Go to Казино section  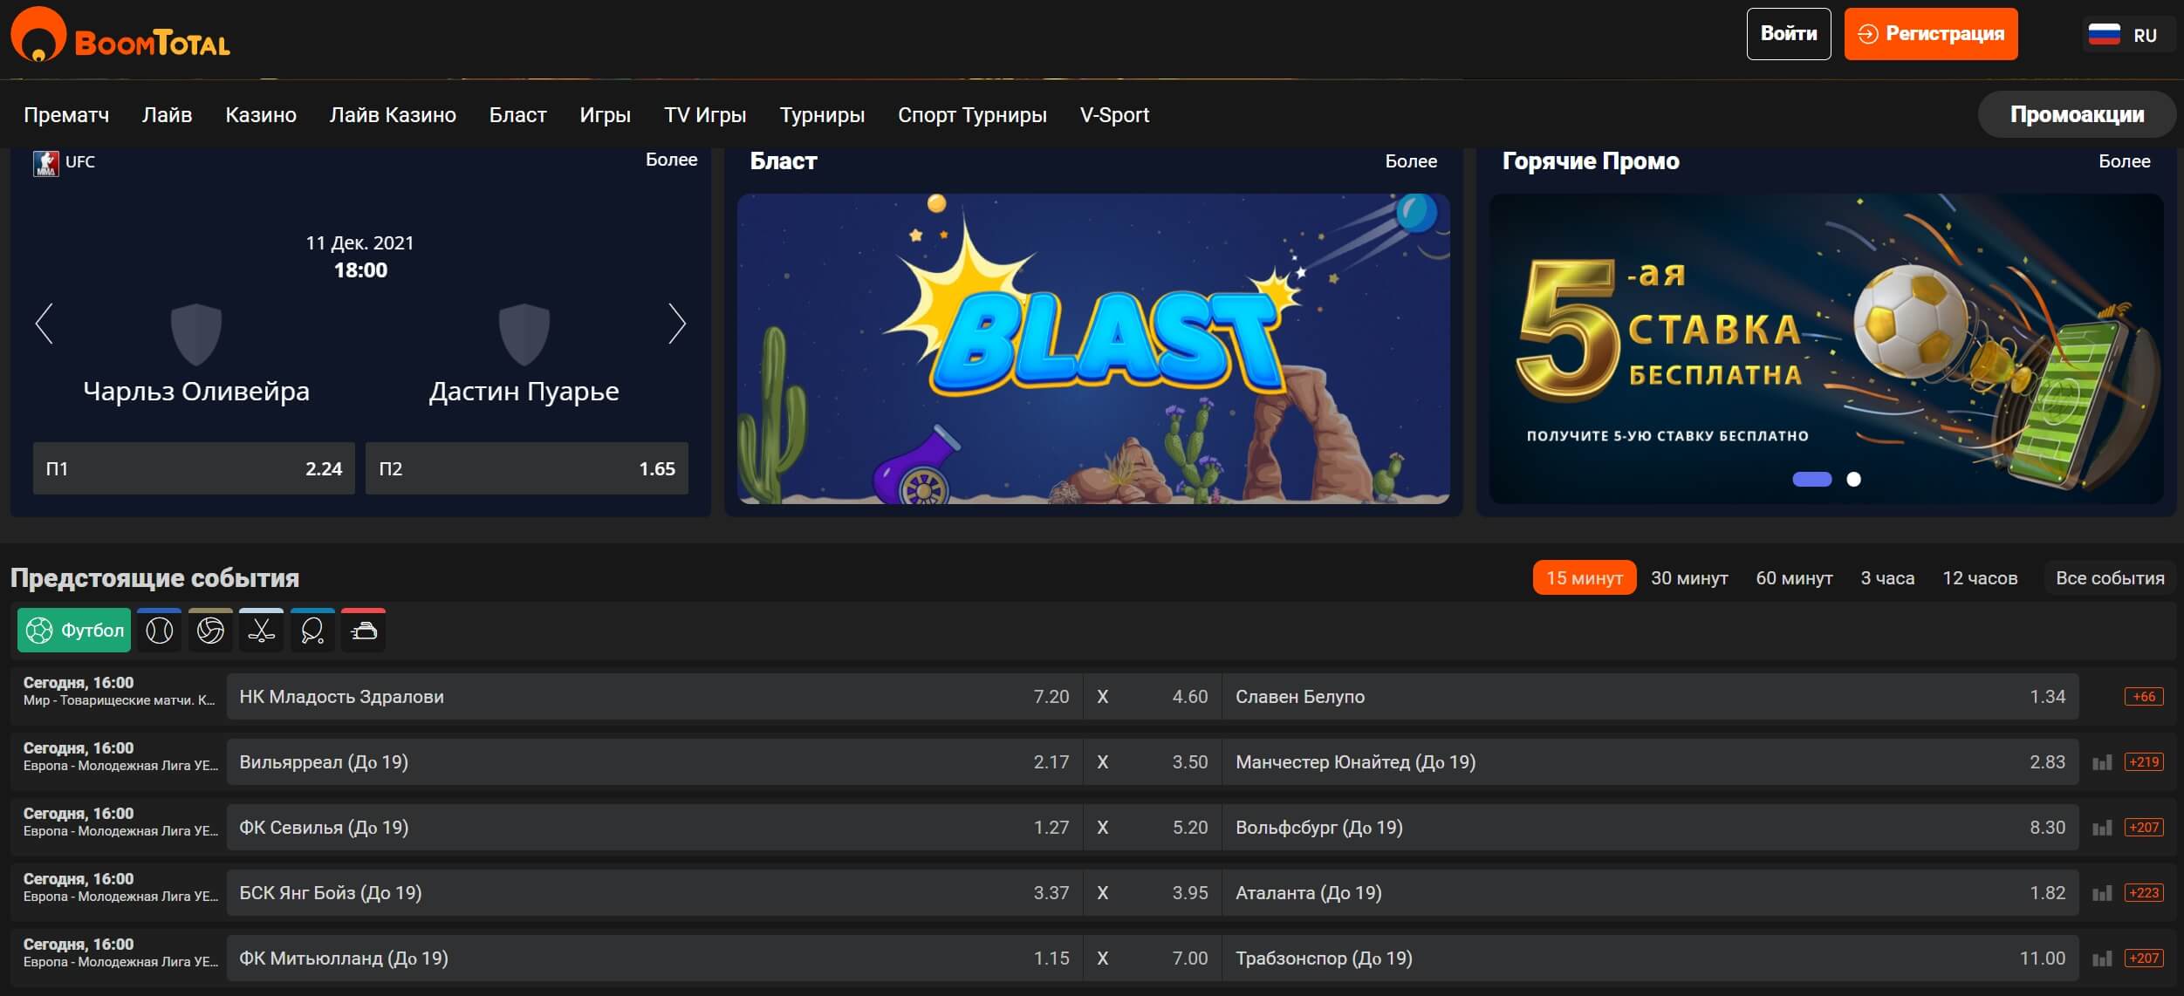(261, 115)
